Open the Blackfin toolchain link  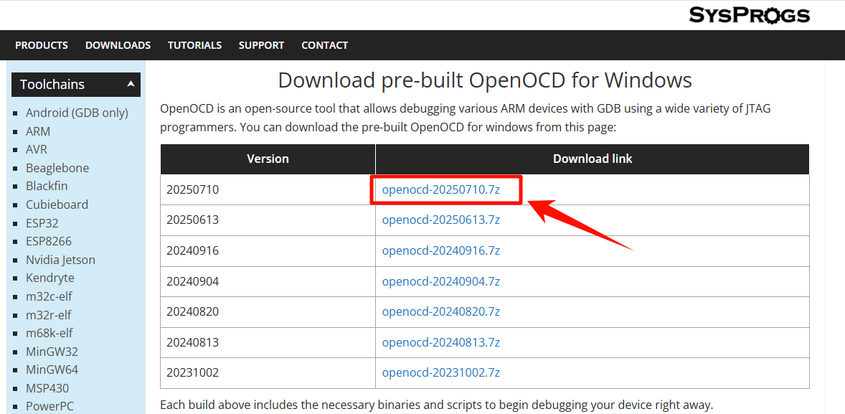point(47,186)
